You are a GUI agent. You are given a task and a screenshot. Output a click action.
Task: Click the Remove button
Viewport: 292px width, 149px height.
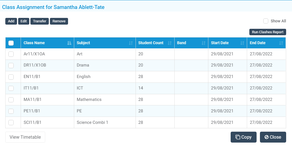tap(59, 21)
